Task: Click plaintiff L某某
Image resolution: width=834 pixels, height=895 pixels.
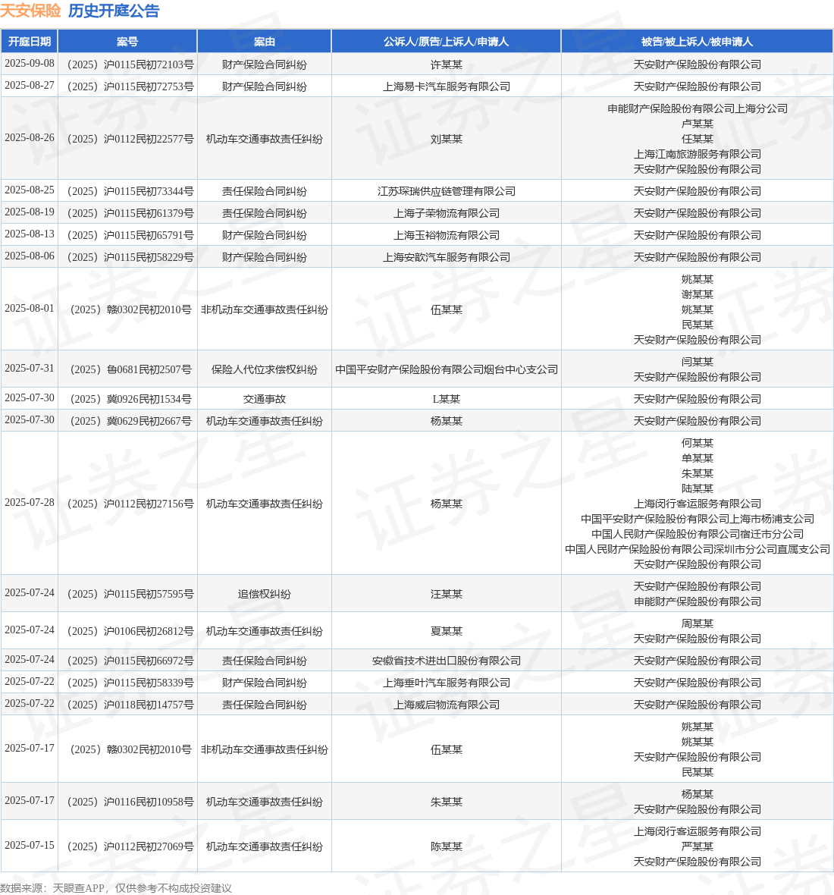Action: tap(446, 399)
